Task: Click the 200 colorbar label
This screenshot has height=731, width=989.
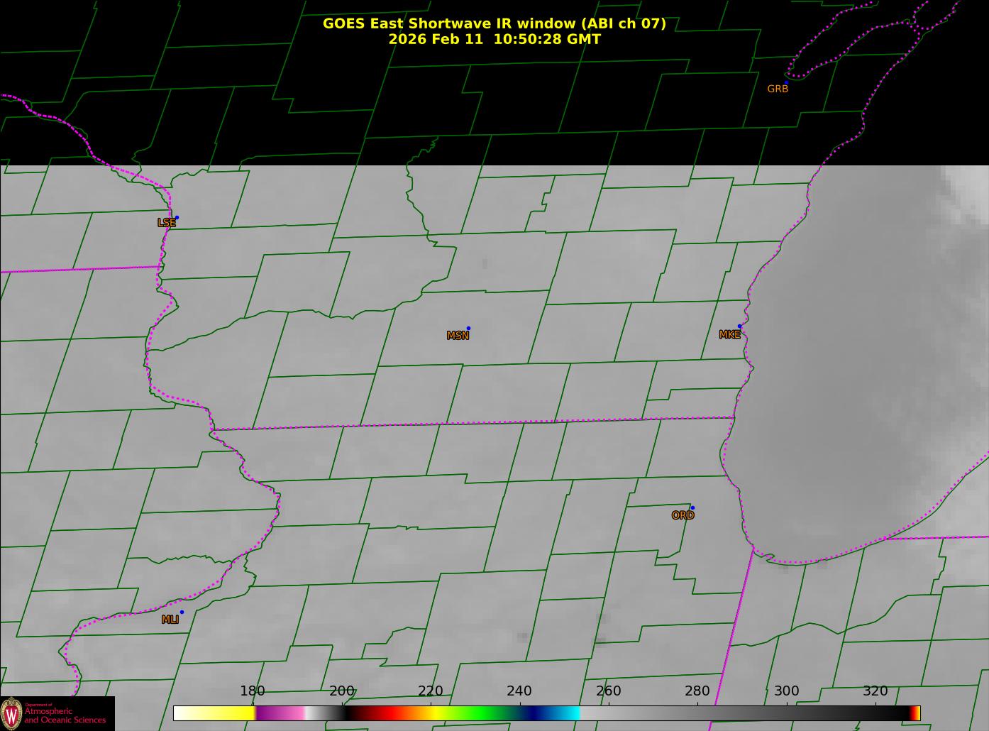Action: (x=341, y=691)
